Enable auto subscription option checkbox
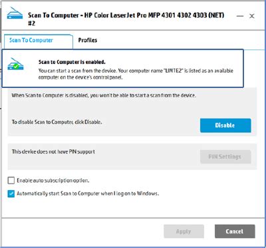Screen dimensions: 266x248 [11, 180]
